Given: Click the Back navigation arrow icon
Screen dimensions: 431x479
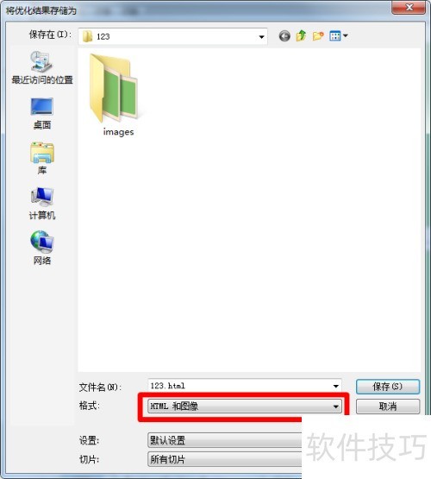Looking at the screenshot, I should (284, 36).
